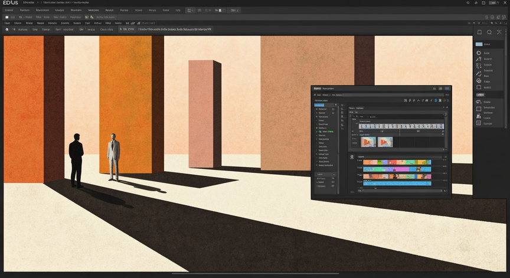Screen dimensions: 510x278
Task: Click the vertical scrollbar of the floating preview panel
Action: coord(446,130)
